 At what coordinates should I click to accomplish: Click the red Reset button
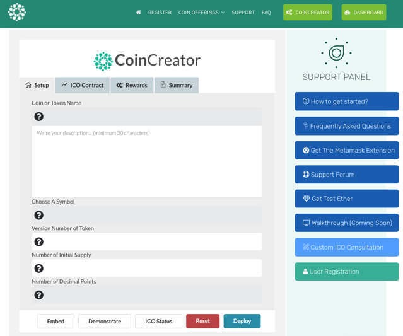coord(203,321)
